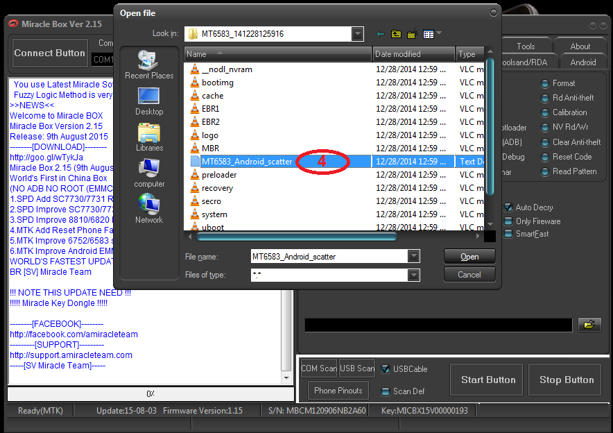Click the horizontal scrollbar in file list
Viewport: 613px width, 433px height.
[296, 236]
